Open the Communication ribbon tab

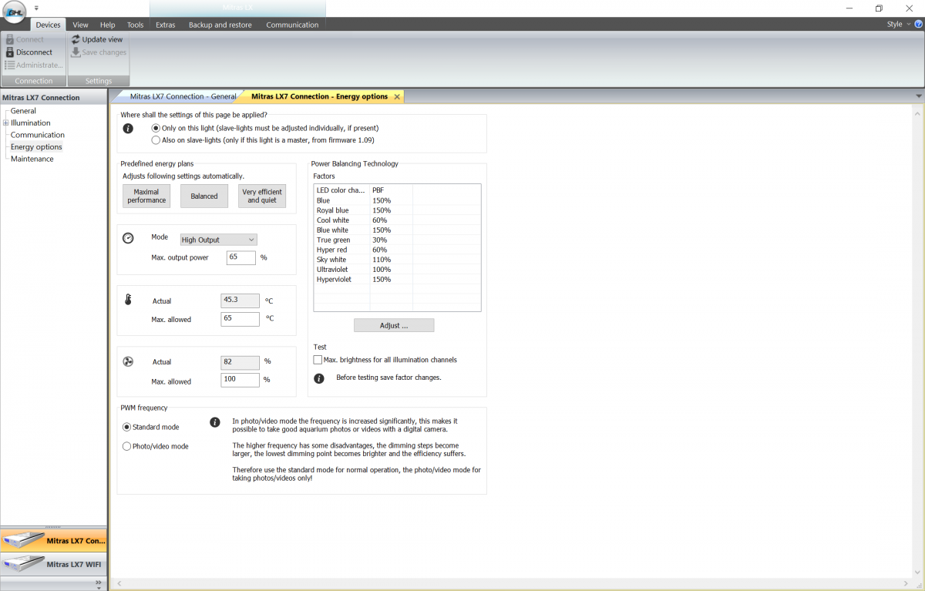tap(292, 25)
